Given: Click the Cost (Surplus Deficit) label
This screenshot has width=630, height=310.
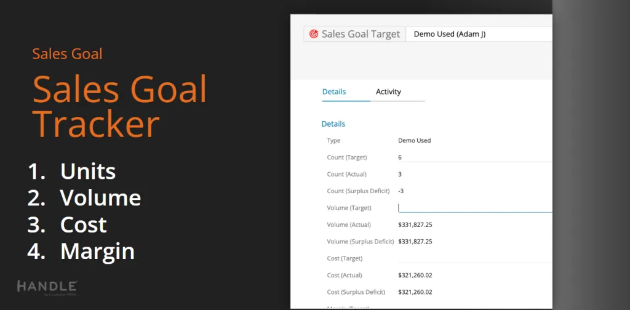Looking at the screenshot, I should (356, 292).
